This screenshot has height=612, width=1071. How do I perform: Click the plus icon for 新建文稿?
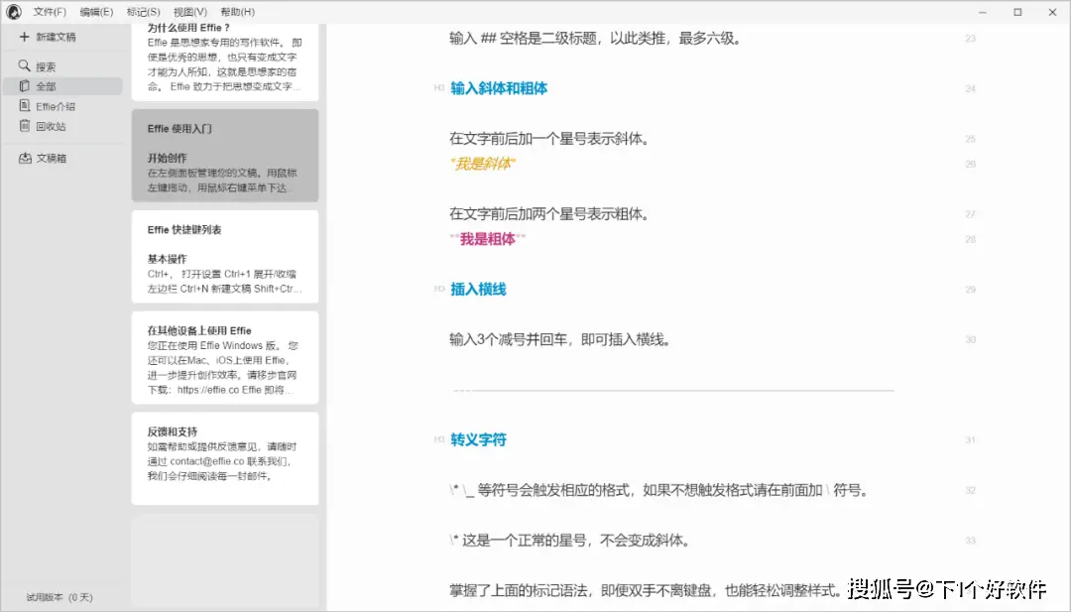[x=24, y=37]
